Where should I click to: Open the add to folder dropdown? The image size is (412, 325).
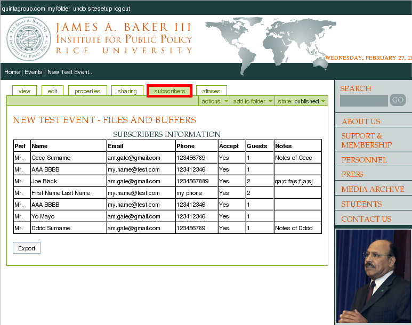[x=252, y=101]
